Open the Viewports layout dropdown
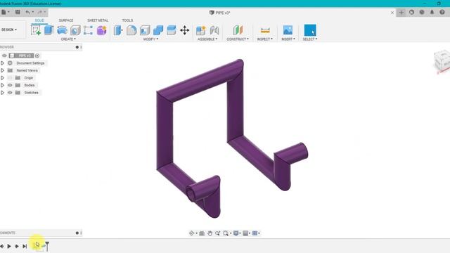The image size is (450, 253). coord(256,233)
